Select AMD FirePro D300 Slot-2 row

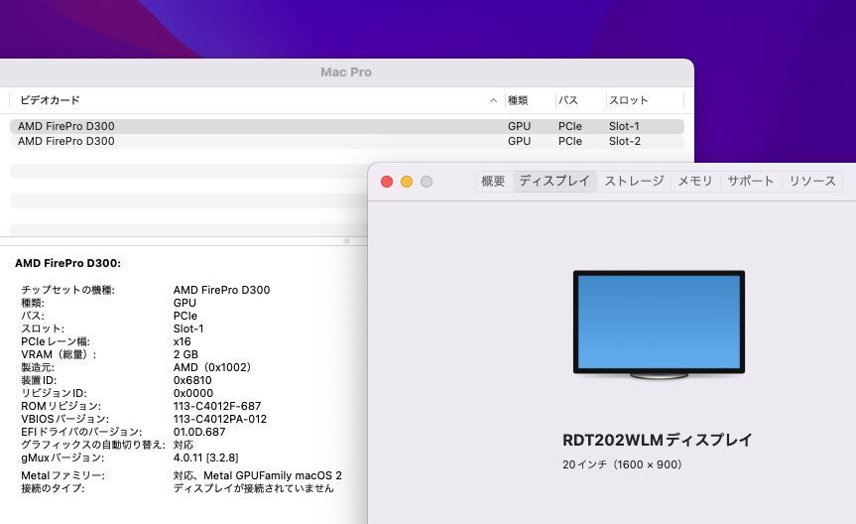click(x=346, y=141)
